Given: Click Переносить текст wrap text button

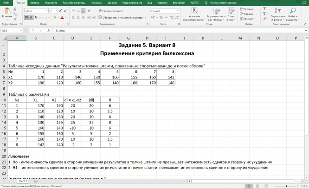Looking at the screenshot, I should [x=110, y=11].
